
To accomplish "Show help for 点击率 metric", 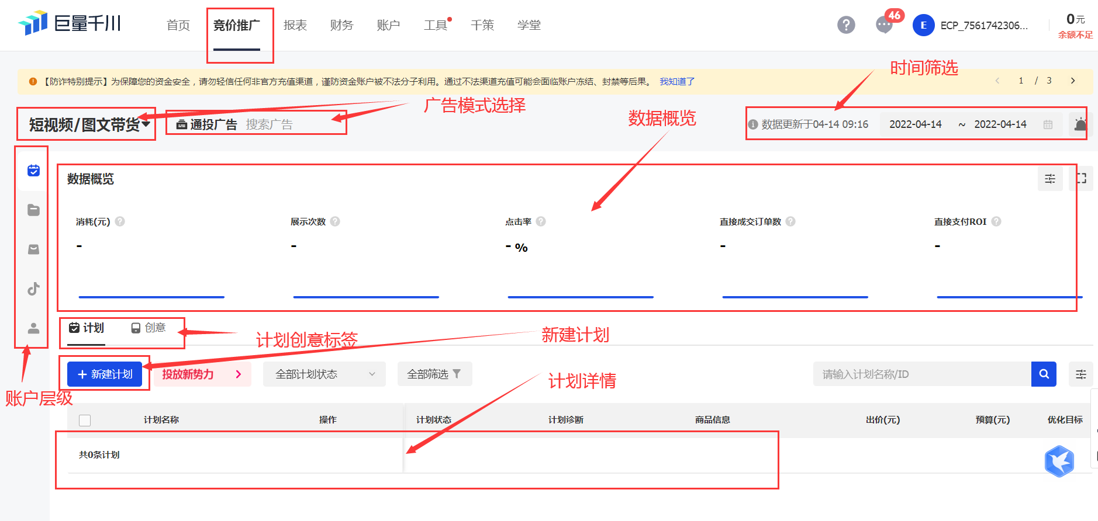I will (541, 221).
